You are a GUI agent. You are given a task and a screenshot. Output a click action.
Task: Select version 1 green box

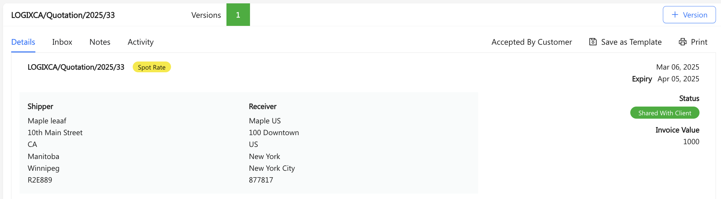pyautogui.click(x=238, y=15)
